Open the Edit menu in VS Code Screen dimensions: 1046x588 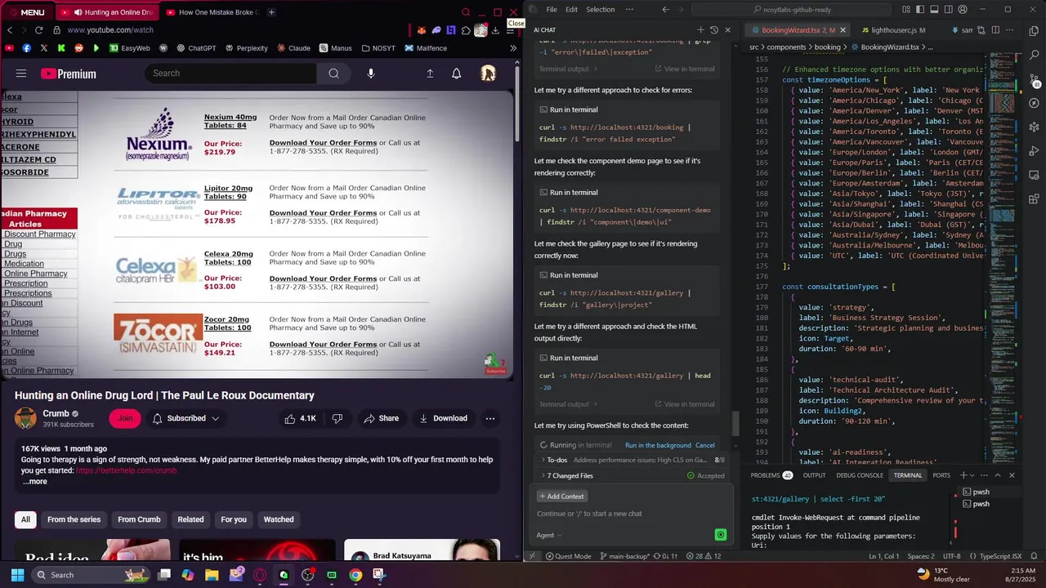pos(571,10)
